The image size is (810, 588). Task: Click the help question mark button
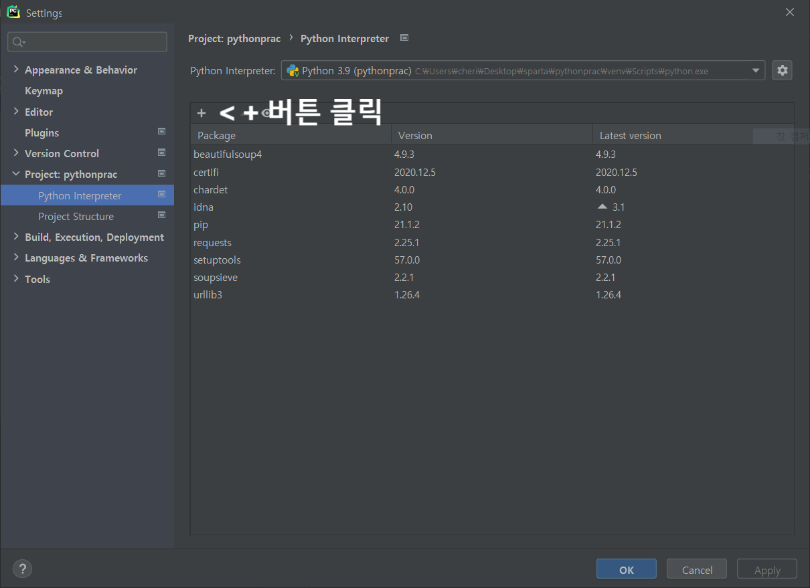pos(22,569)
